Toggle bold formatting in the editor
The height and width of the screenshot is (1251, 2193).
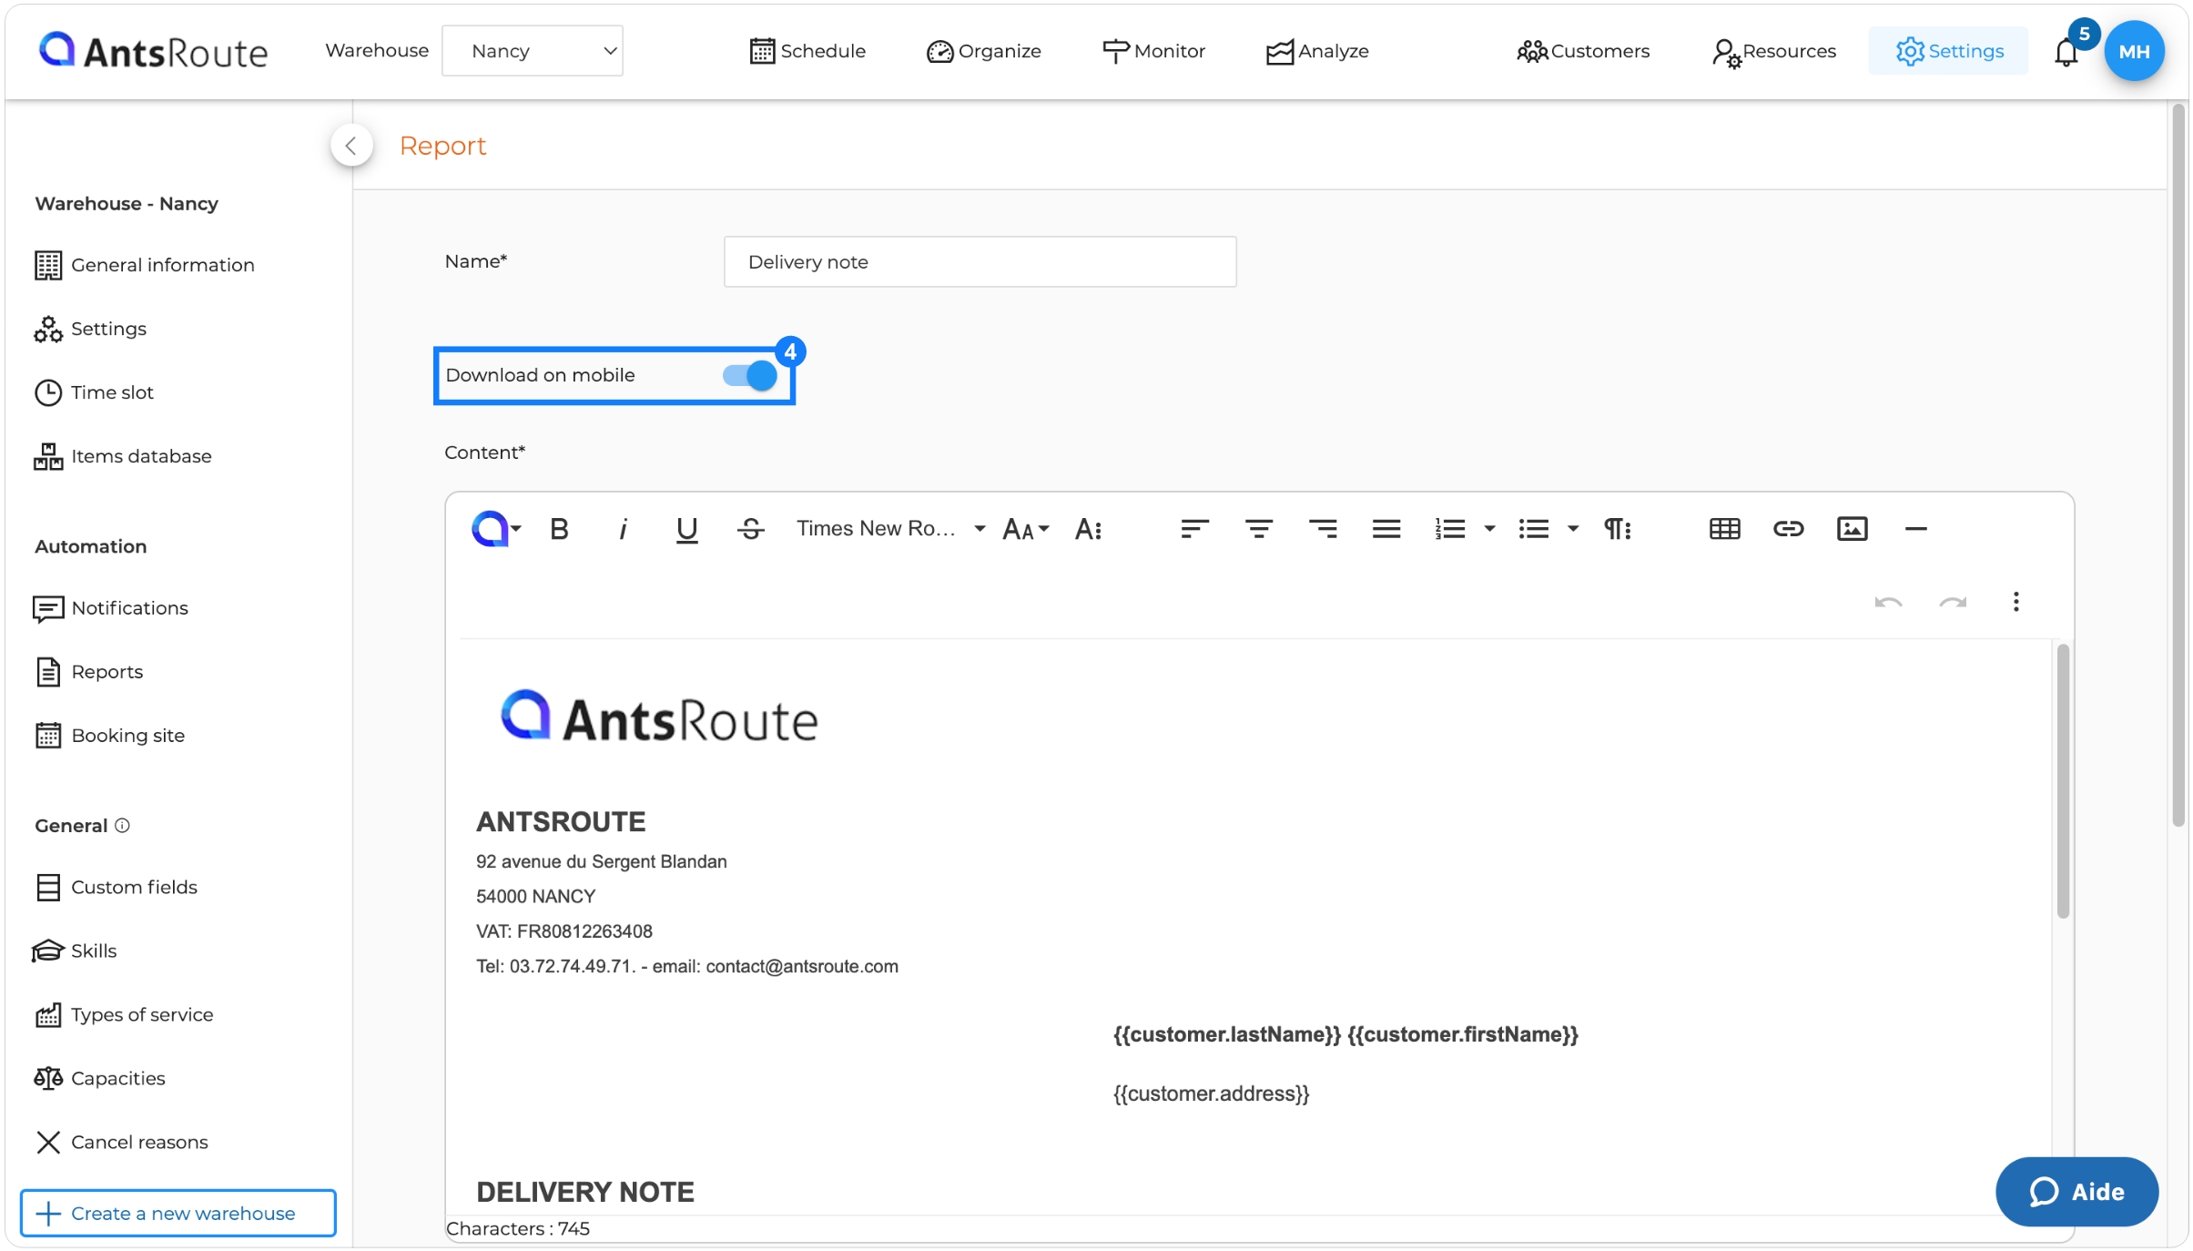coord(559,529)
